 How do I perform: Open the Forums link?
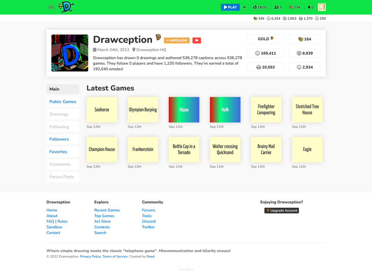(x=148, y=210)
